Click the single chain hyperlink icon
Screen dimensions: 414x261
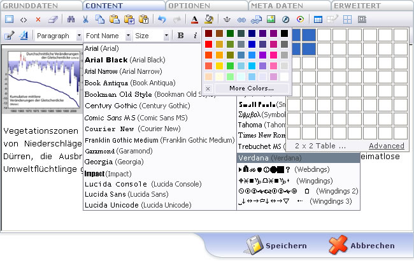pyautogui.click(x=241, y=20)
